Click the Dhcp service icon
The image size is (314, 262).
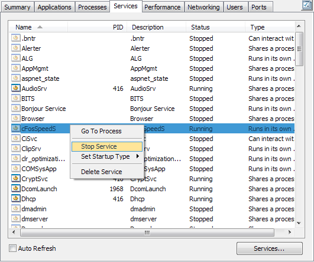15,199
